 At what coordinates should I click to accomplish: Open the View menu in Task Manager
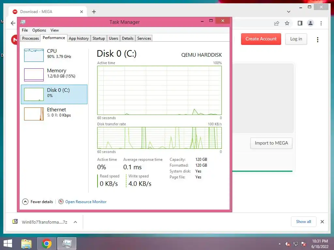tap(54, 30)
